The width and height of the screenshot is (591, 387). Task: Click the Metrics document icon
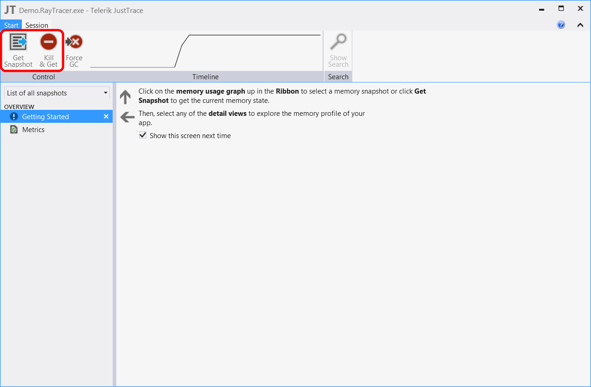[x=14, y=129]
